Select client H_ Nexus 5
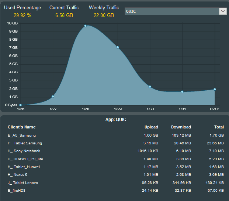Screen dimensions: 229x201 pyautogui.click(x=18, y=175)
